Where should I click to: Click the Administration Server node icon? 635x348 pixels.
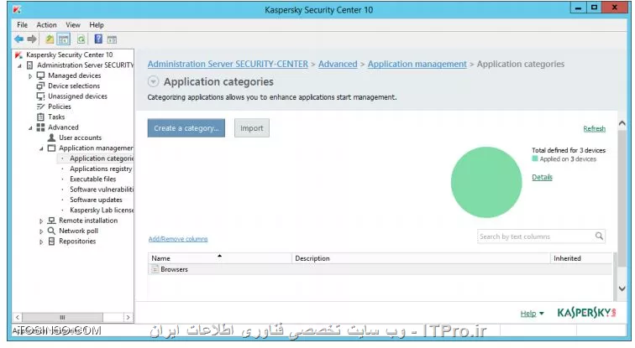click(x=29, y=65)
